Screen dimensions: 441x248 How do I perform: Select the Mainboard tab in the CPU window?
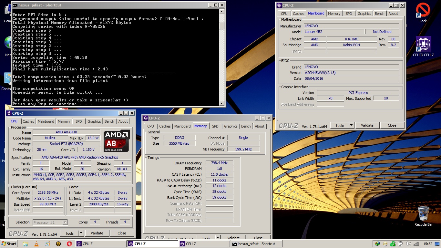tap(46, 121)
